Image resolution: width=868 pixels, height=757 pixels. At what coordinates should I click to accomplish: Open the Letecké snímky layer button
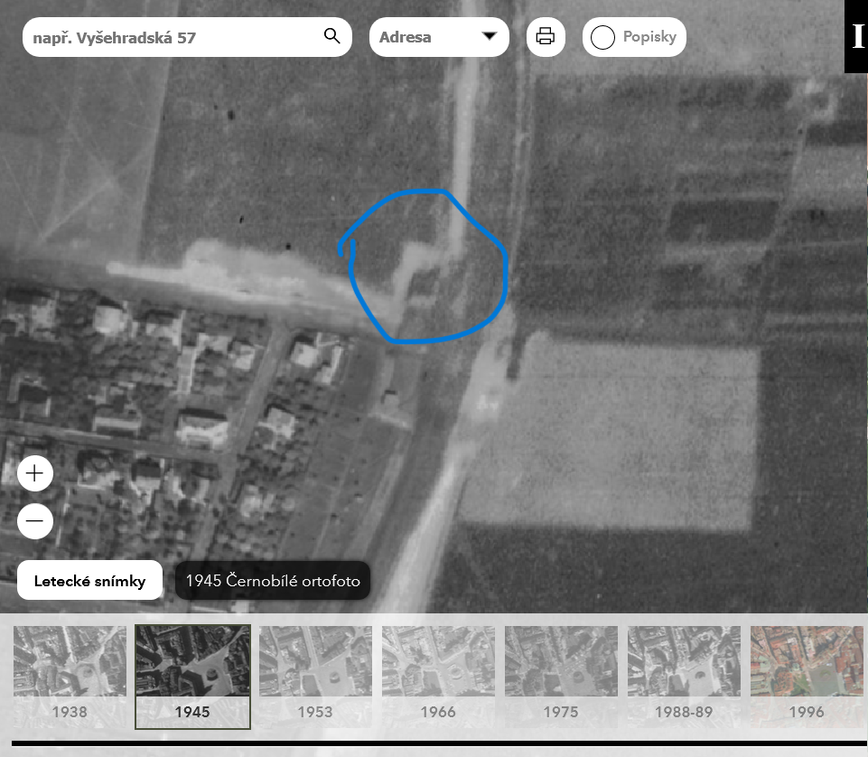pyautogui.click(x=89, y=580)
